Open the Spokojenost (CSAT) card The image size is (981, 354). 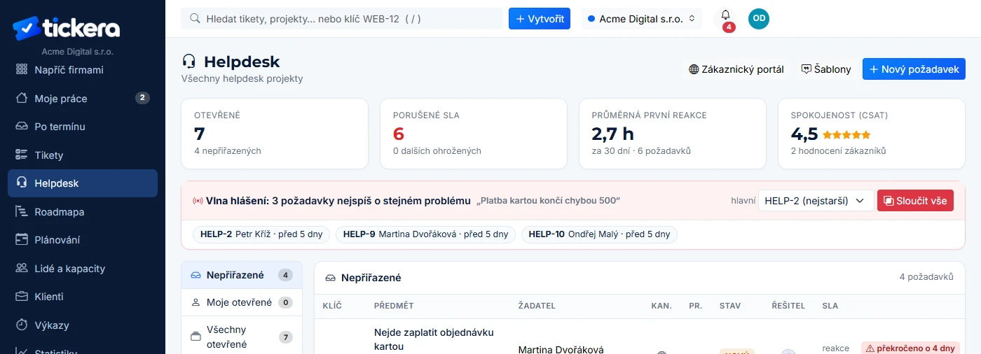pyautogui.click(x=872, y=134)
